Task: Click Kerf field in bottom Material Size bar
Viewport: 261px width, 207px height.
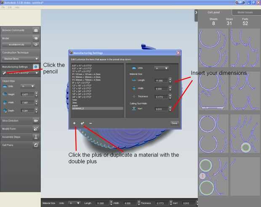Action: coord(189,203)
